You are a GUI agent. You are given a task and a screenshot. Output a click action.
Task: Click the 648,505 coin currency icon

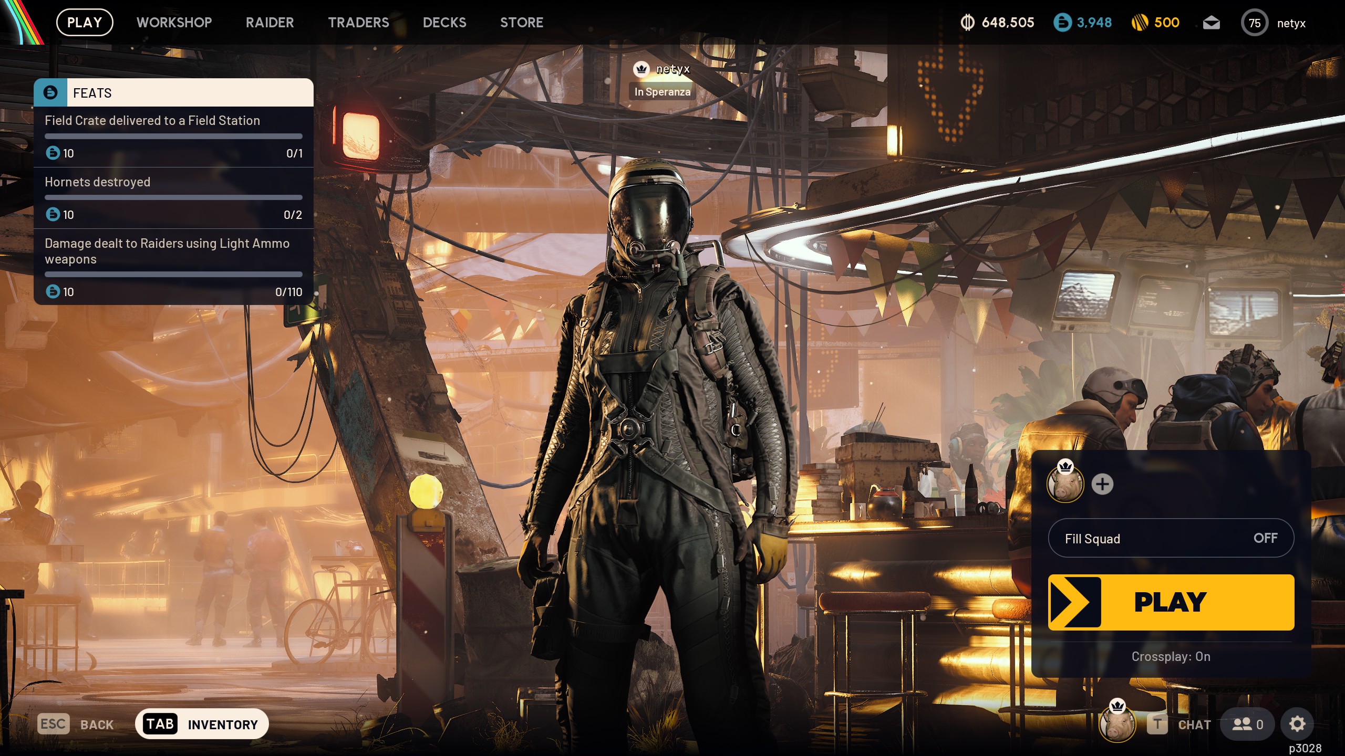[x=967, y=23]
